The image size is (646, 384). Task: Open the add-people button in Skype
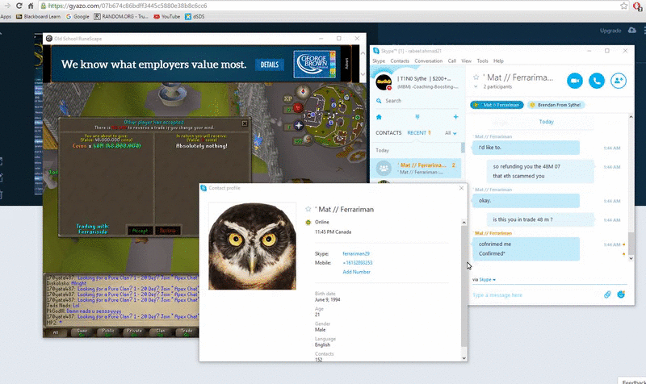(x=619, y=81)
